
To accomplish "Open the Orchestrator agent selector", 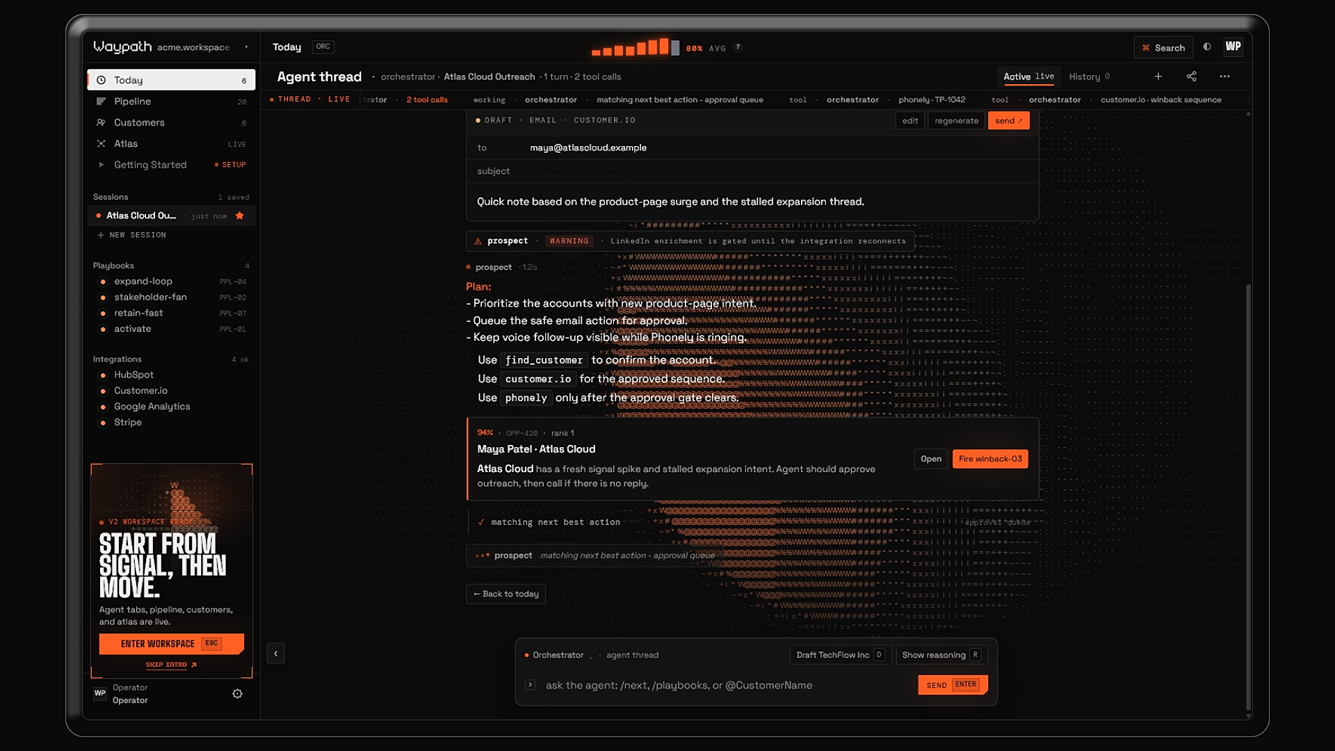I will pos(559,655).
